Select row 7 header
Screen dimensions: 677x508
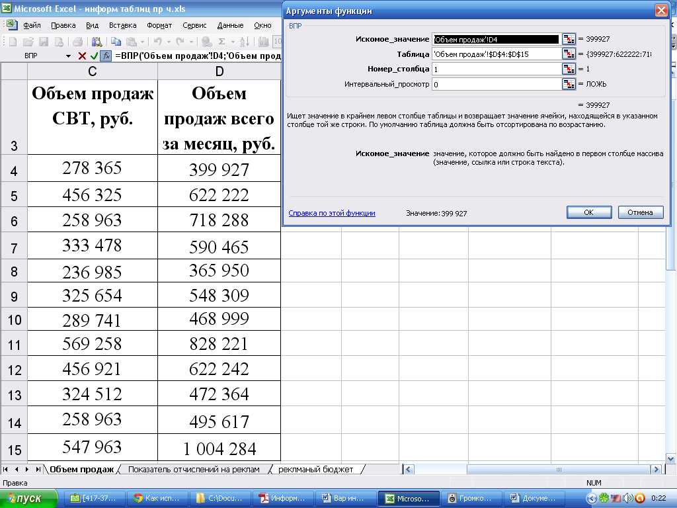point(14,246)
